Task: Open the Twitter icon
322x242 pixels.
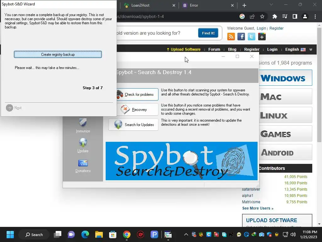Action: pos(251,37)
